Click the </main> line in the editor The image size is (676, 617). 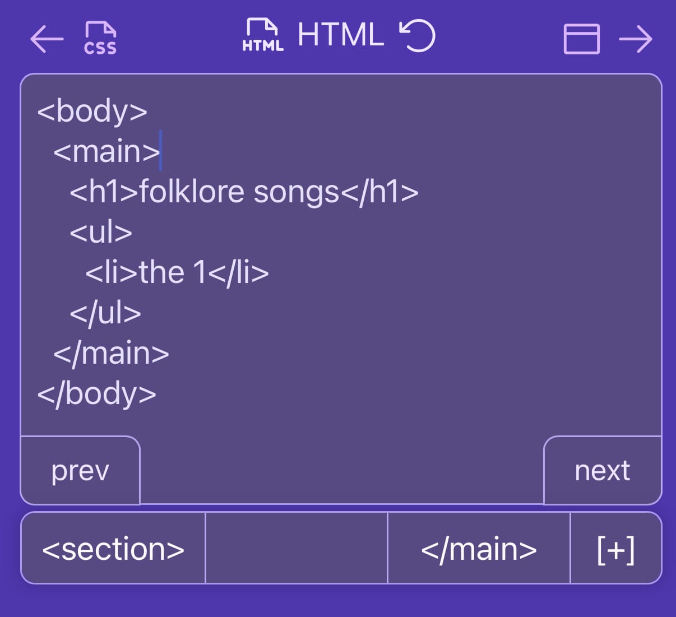click(x=111, y=353)
